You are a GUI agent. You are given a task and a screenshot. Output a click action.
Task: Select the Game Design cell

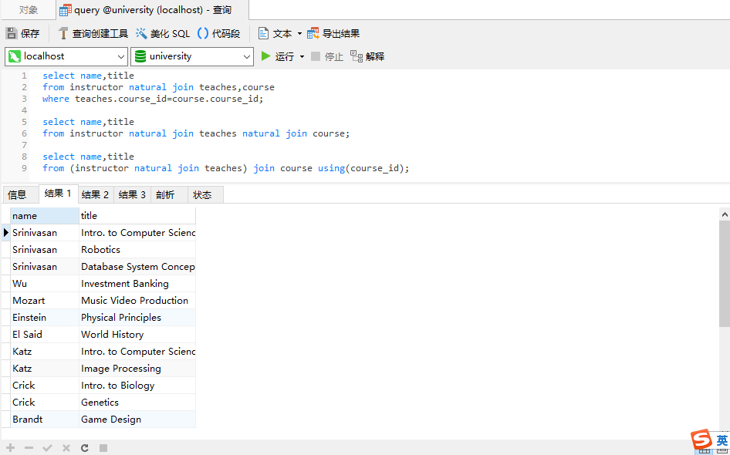pos(137,420)
